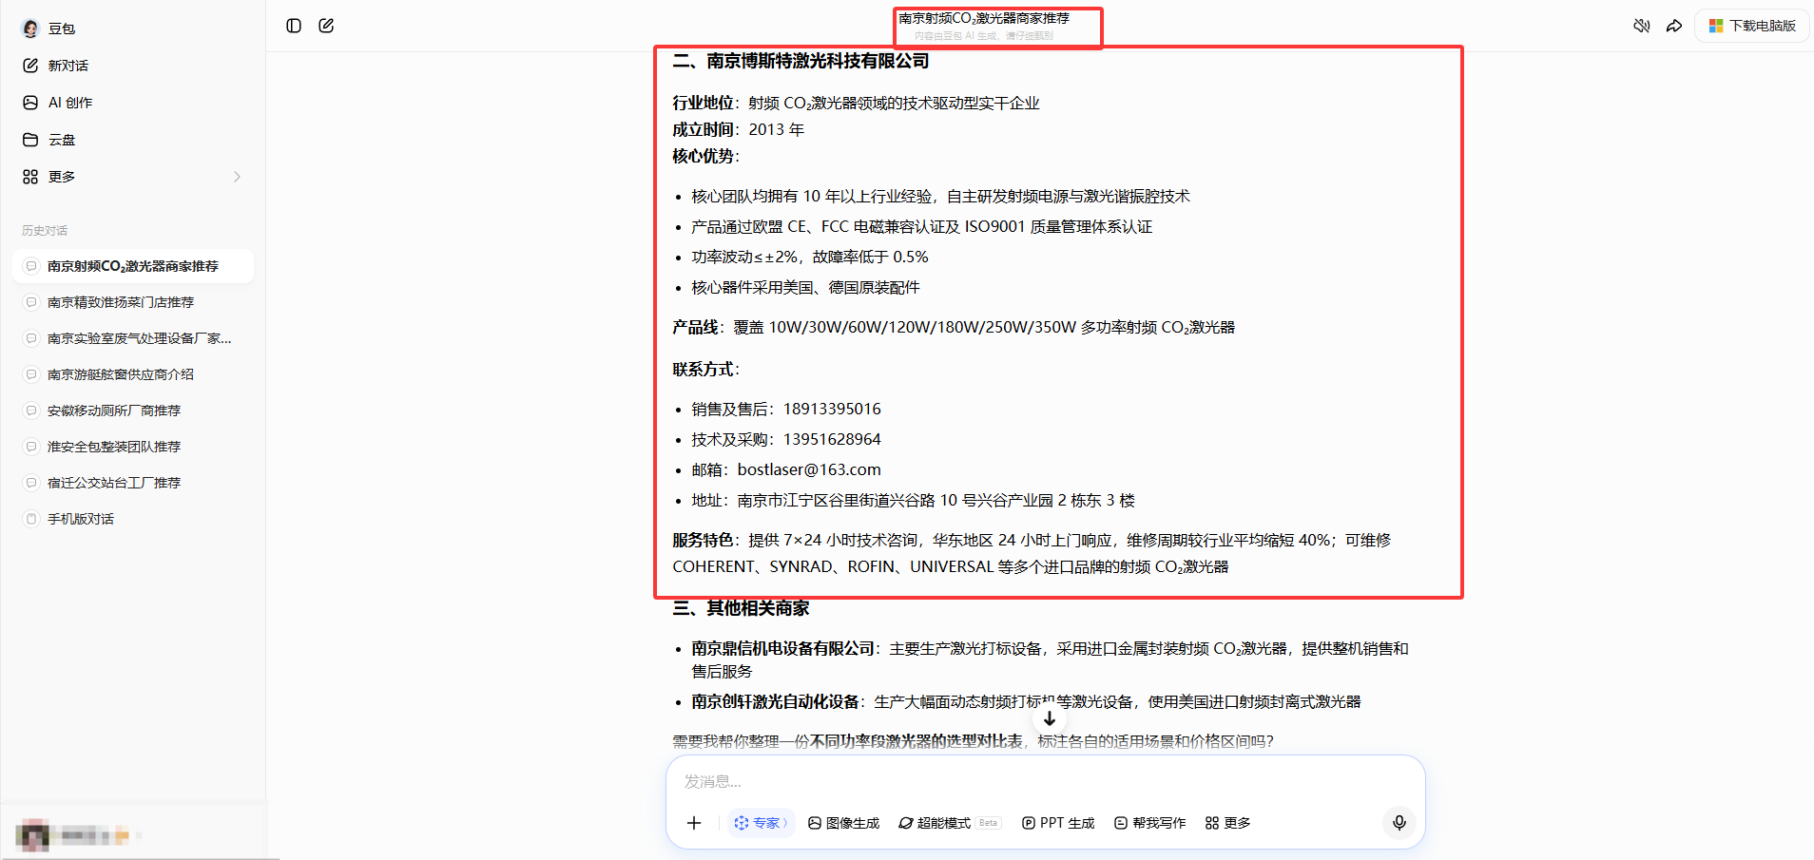Choose 图像生成 in the input toolbar
Viewport: 1814px width, 860px height.
843,823
